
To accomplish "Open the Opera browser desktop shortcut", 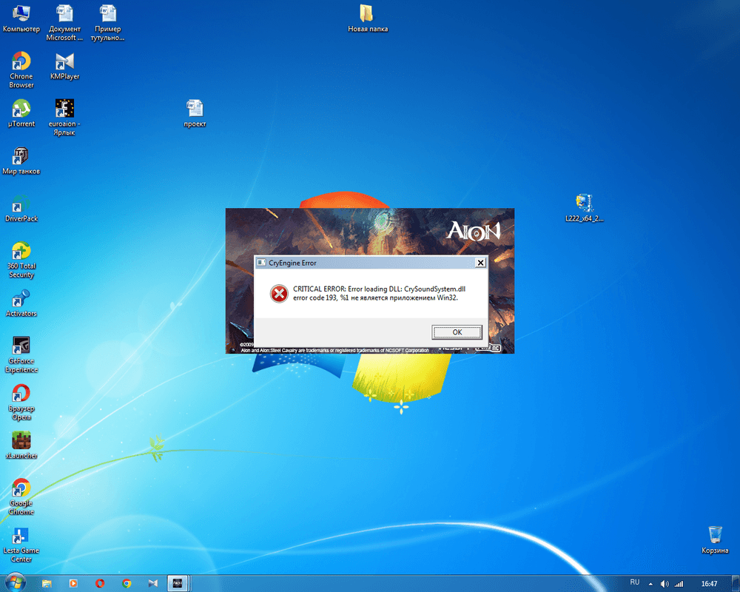I will click(x=21, y=394).
